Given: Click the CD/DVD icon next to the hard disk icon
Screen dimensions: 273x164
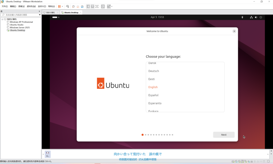Looking at the screenshot, I should tap(236, 161).
